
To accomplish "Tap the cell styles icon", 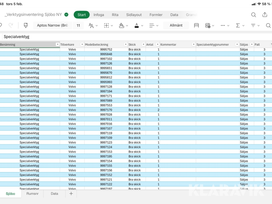I will click(x=196, y=25).
